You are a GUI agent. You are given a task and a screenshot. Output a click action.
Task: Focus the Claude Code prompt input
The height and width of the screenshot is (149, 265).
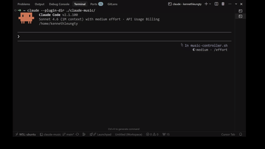coord(124,36)
